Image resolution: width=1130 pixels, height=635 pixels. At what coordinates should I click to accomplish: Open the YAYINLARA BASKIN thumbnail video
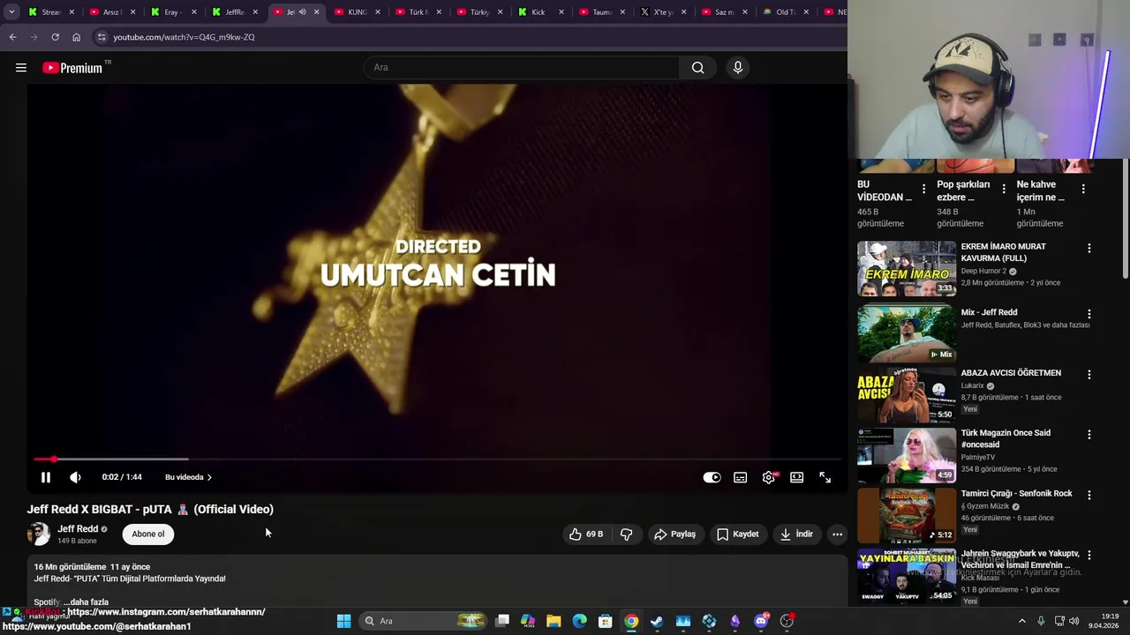[x=907, y=575]
